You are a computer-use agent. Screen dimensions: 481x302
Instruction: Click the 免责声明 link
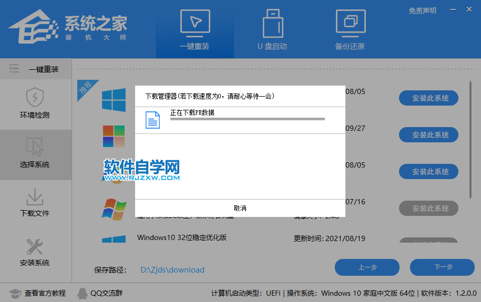[422, 11]
